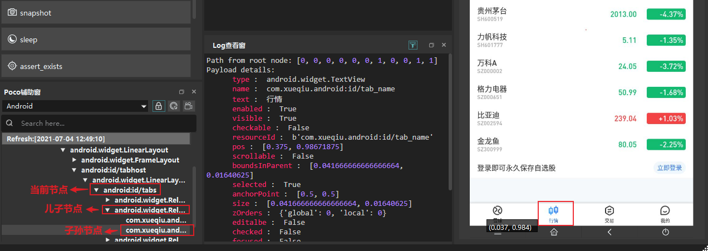Screen dimensions: 708x251
Task: Click the Poco refresh tree icon
Action: click(174, 106)
